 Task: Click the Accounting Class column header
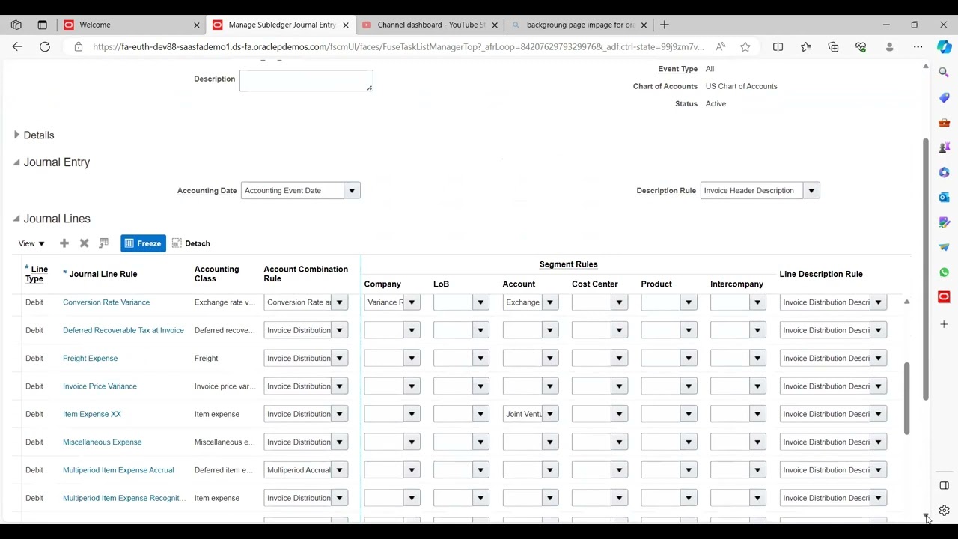(217, 274)
